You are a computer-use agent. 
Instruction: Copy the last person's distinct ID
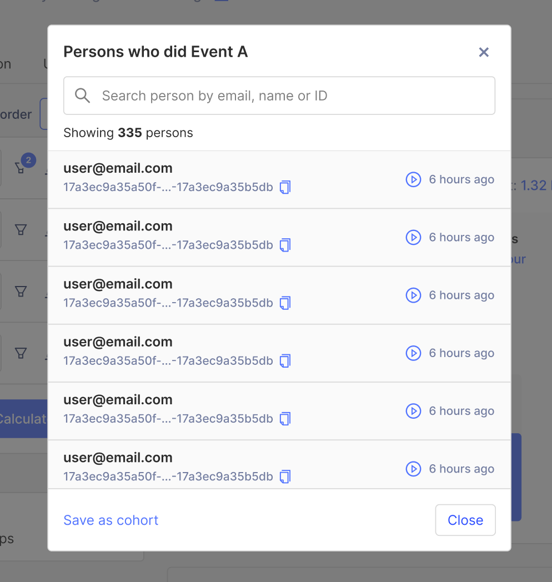pos(285,476)
